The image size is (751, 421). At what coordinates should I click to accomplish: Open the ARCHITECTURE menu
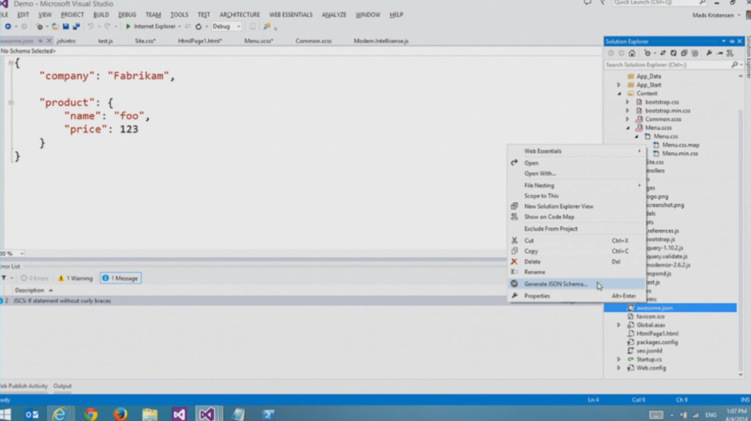pyautogui.click(x=240, y=15)
